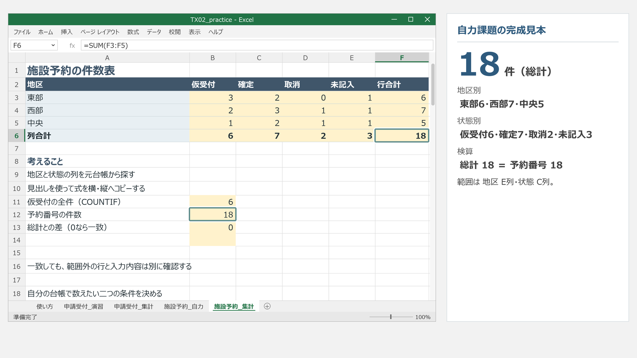Click cell 施設予約の件数表 title
This screenshot has height=358, width=637.
coord(107,70)
